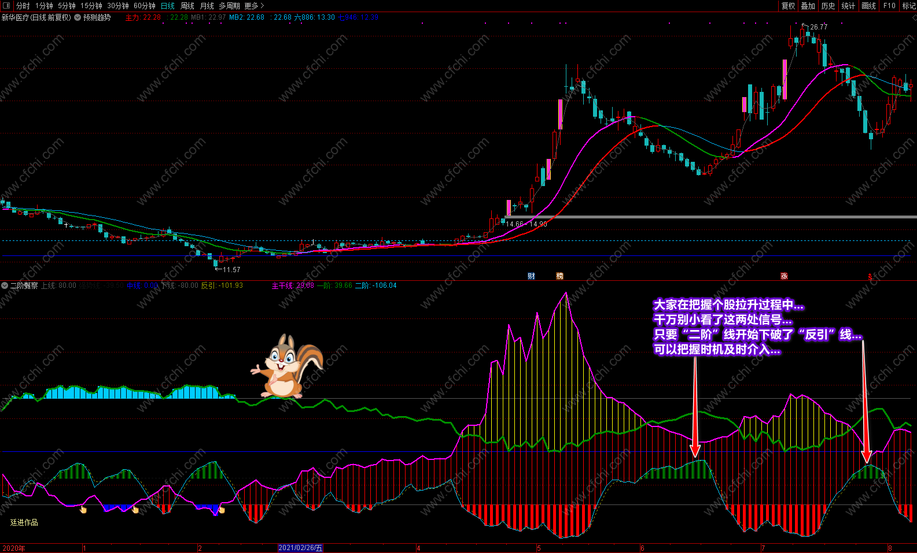The image size is (917, 553).
Task: Expand the 预测趋势 indicator dropdown arrow
Action: tap(78, 17)
